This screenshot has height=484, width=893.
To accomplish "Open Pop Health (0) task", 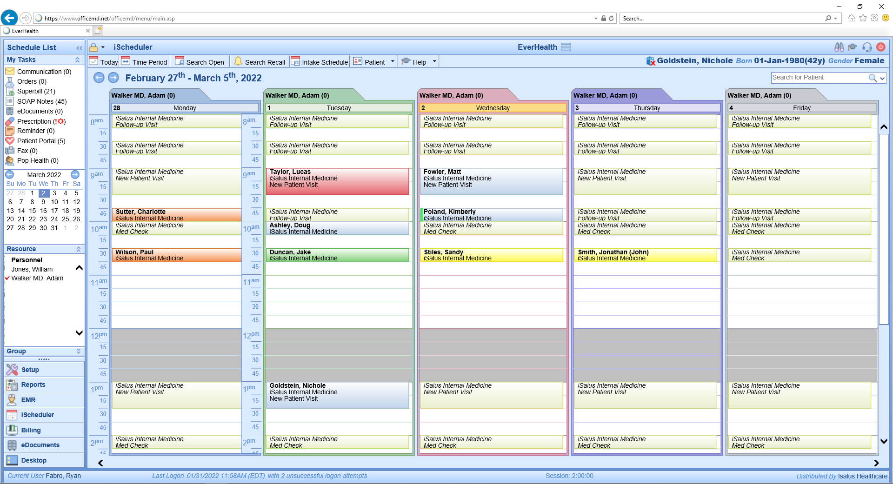I will [32, 160].
